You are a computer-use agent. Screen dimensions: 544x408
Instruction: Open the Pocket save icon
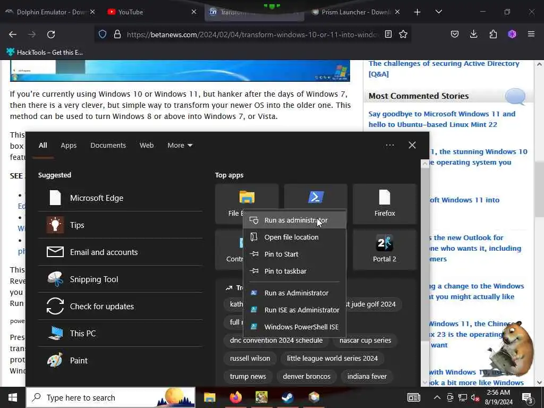pos(455,34)
